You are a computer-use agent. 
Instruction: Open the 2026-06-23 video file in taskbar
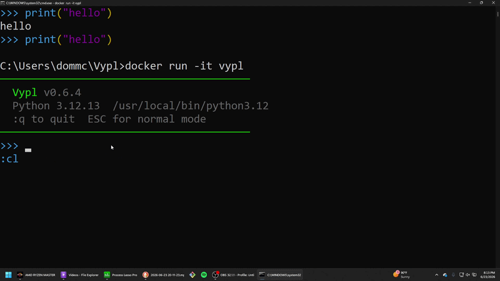pyautogui.click(x=163, y=275)
